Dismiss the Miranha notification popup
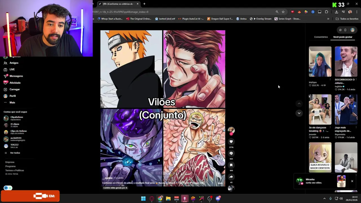 point(352,181)
